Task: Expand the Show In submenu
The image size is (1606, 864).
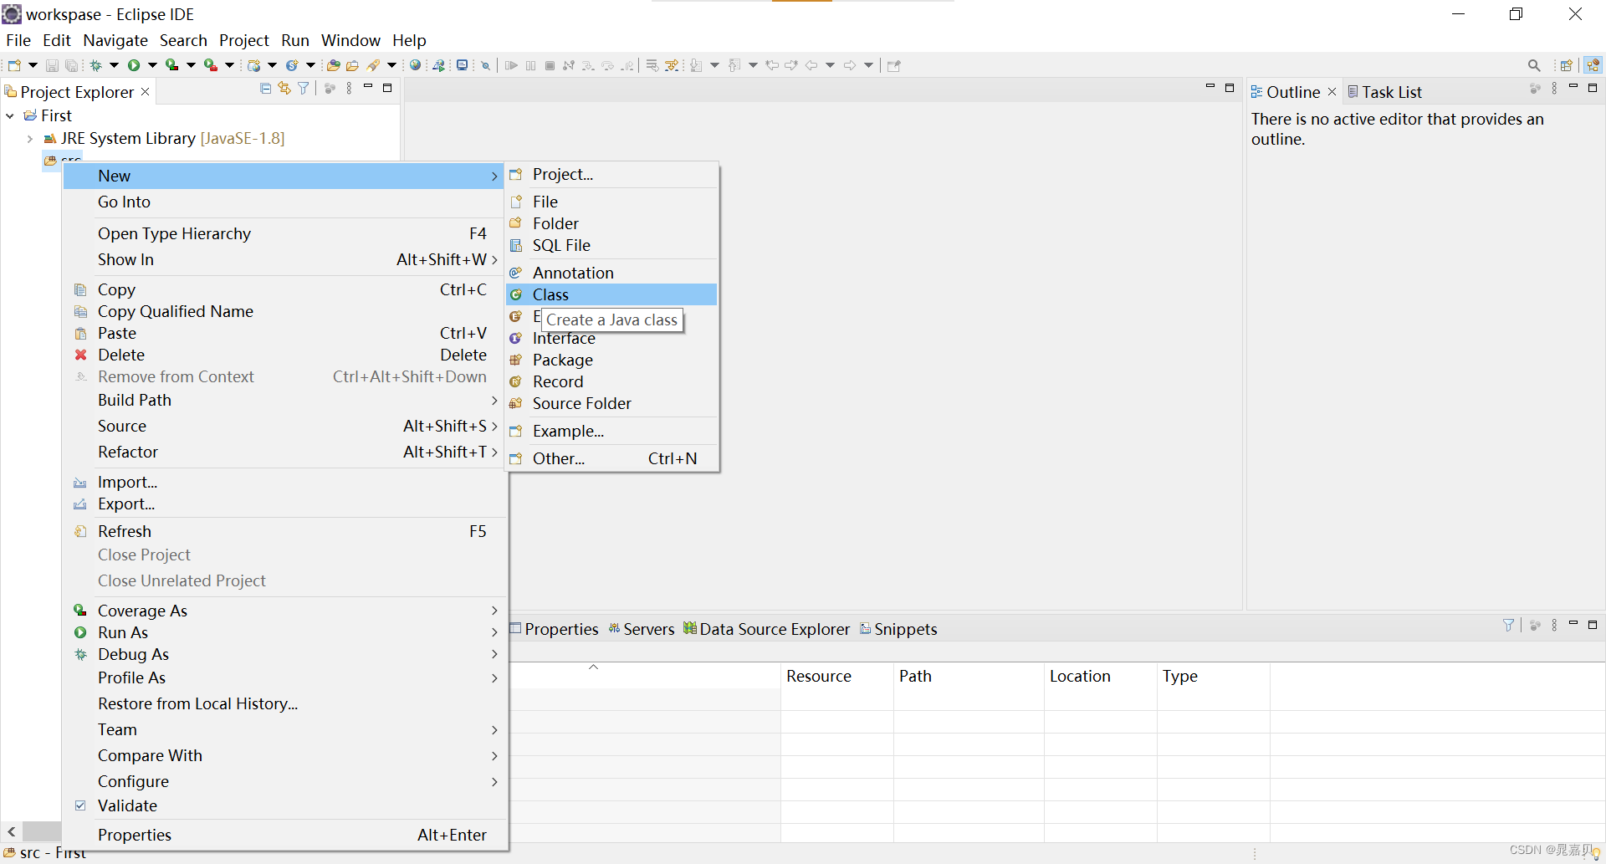Action: 284,259
